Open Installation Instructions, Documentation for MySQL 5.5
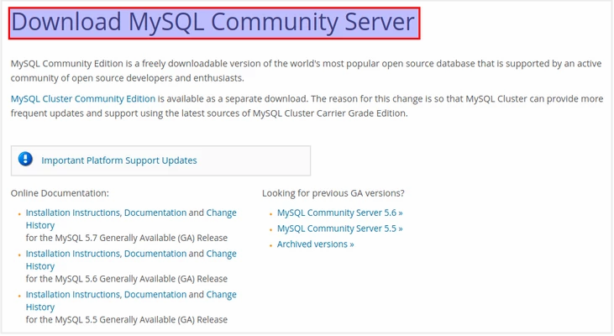Image resolution: width=614 pixels, height=336 pixels. coord(106,294)
